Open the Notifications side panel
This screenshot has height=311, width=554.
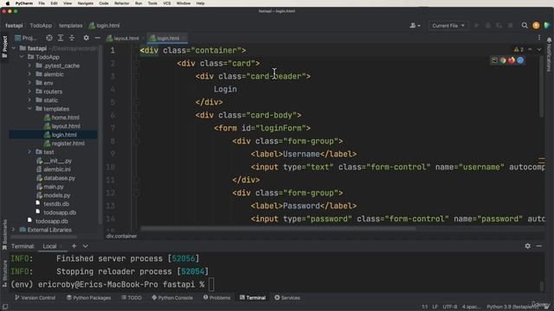click(x=549, y=54)
